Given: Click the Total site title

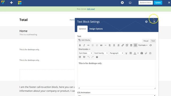Looking at the screenshot, I should pos(24,20).
